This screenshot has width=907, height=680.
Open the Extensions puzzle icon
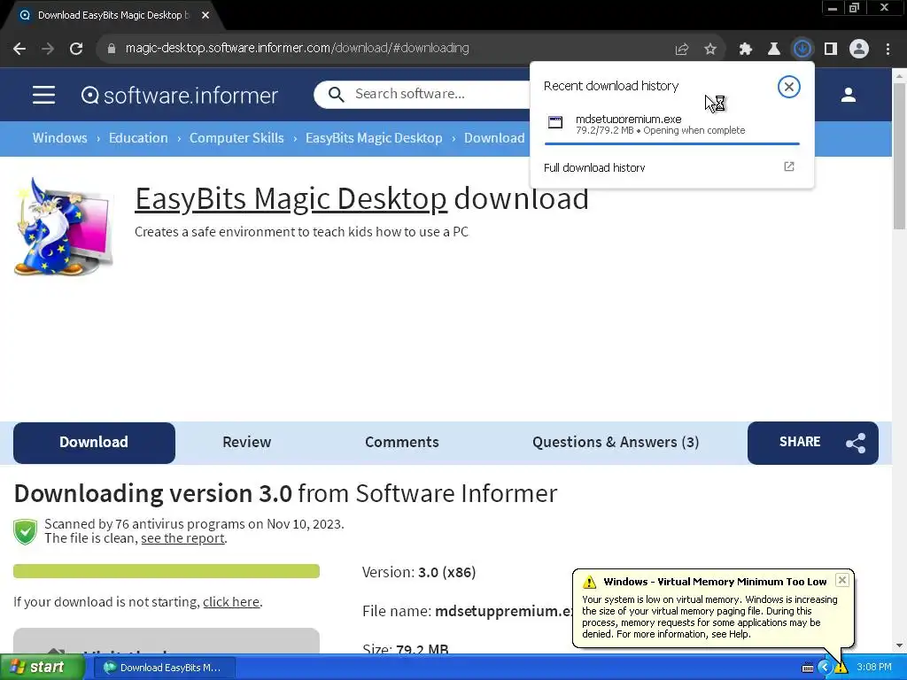coord(746,49)
